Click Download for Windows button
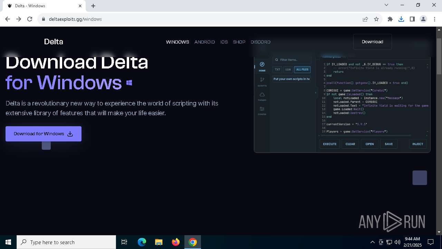This screenshot has width=442, height=249. (x=44, y=134)
